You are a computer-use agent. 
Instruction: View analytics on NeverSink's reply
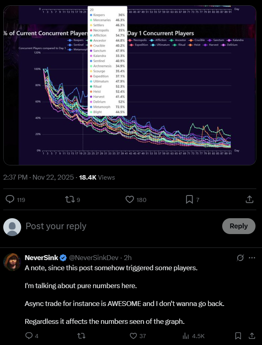[186, 336]
